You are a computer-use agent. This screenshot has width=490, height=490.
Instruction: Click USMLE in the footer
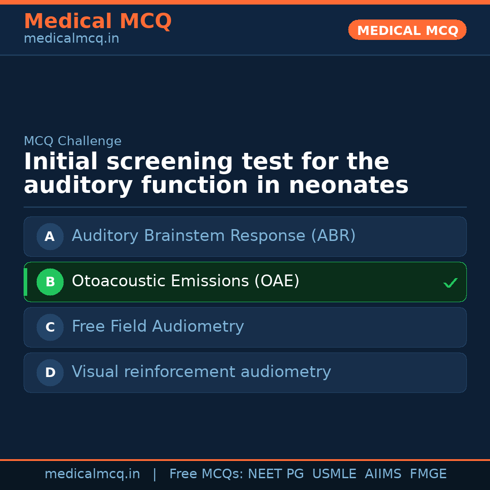pyautogui.click(x=334, y=474)
